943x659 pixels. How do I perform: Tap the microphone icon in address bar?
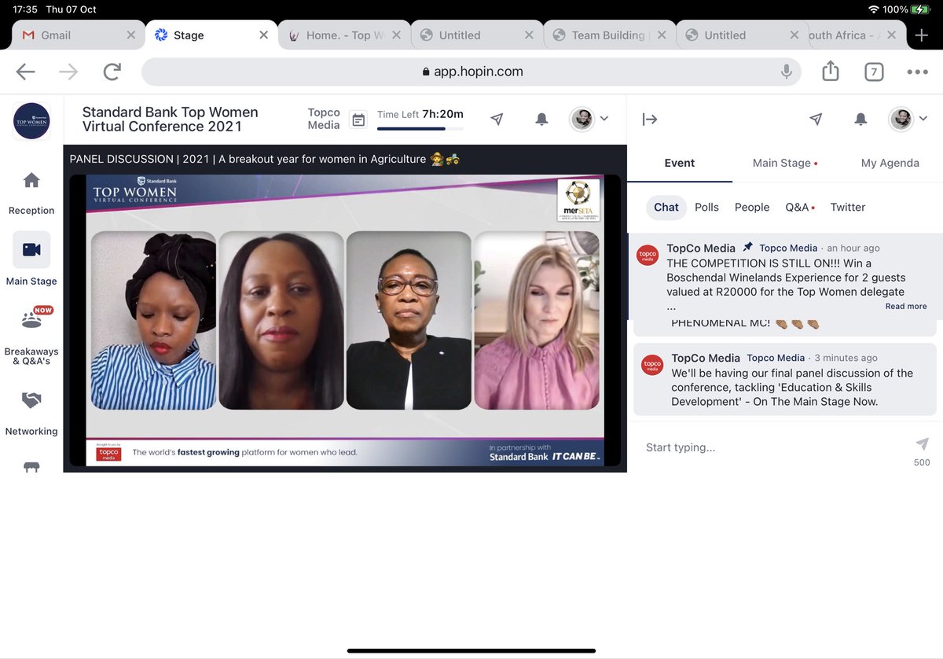pos(786,72)
